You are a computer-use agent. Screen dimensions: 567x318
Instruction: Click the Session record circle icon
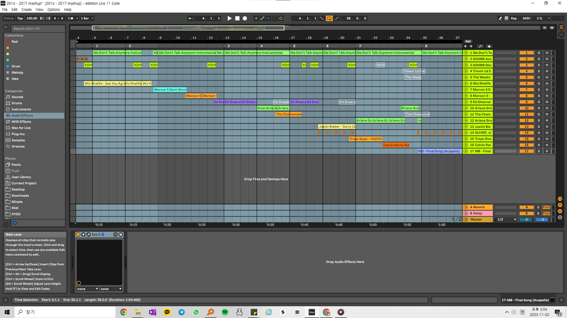281,19
